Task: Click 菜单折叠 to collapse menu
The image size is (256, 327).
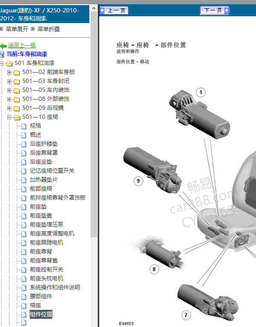Action: click(49, 29)
